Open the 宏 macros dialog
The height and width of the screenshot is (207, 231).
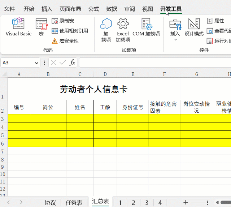(42, 27)
